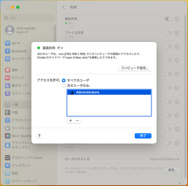Click the green status dot in dialog
This screenshot has height=186, width=188.
pos(39,48)
